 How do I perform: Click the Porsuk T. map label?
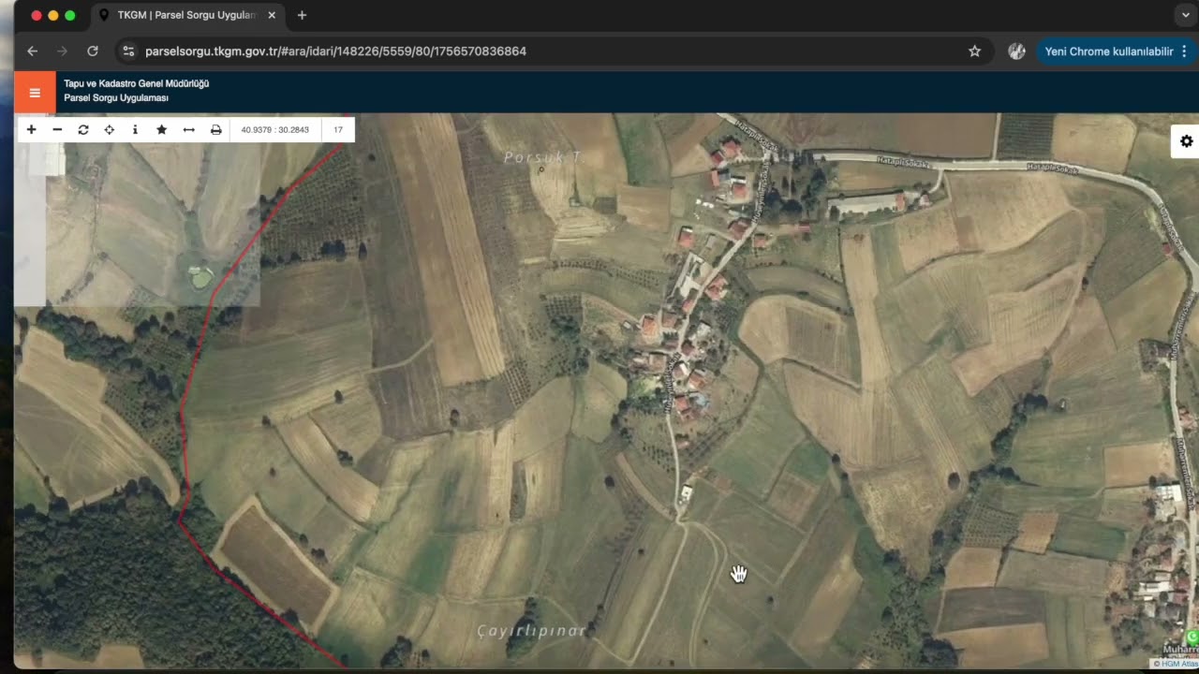(x=543, y=157)
